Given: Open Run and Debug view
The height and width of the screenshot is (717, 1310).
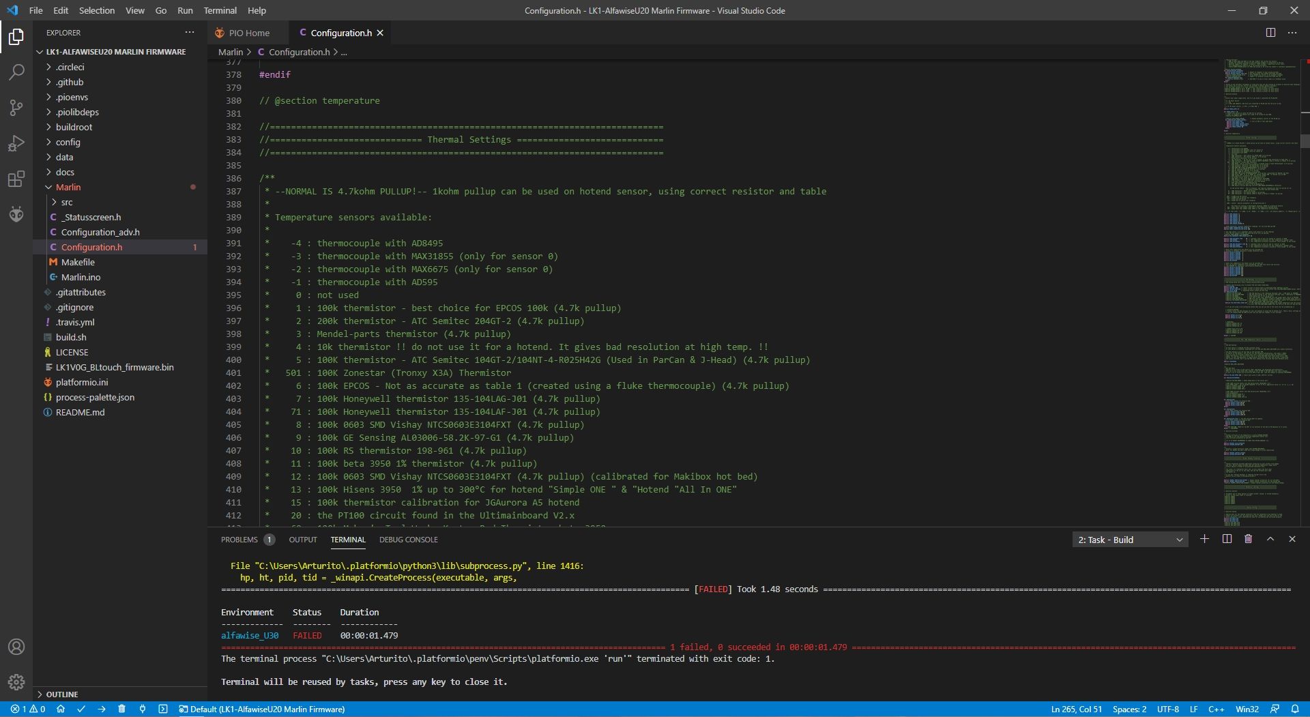Looking at the screenshot, I should pyautogui.click(x=16, y=143).
